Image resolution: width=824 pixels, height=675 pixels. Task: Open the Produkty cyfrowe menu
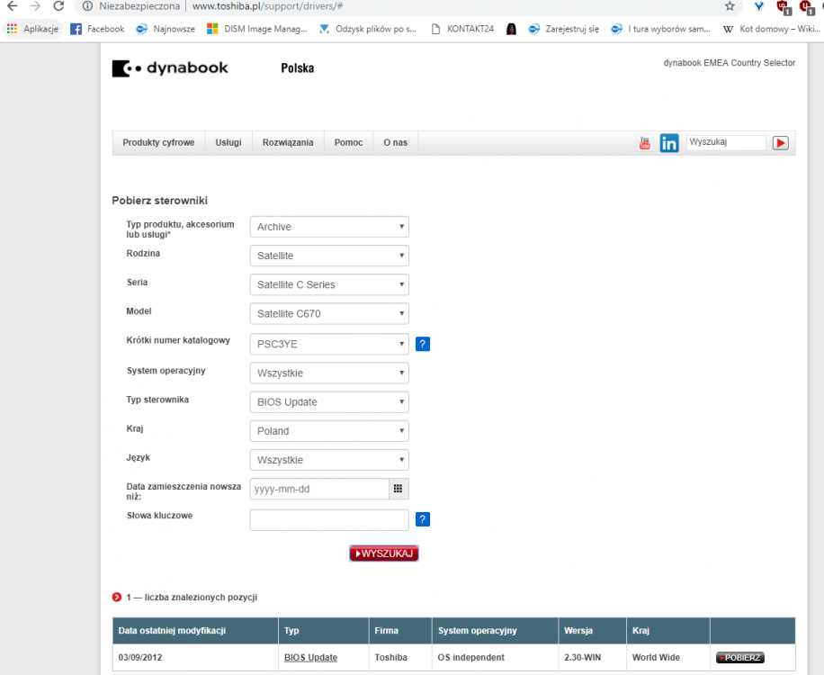click(x=158, y=143)
